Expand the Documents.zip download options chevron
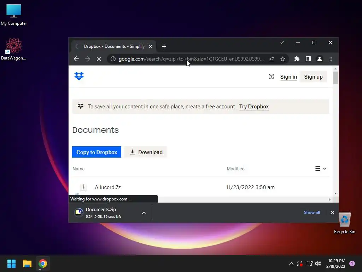Viewport: 362px width, 272px height. (x=144, y=213)
